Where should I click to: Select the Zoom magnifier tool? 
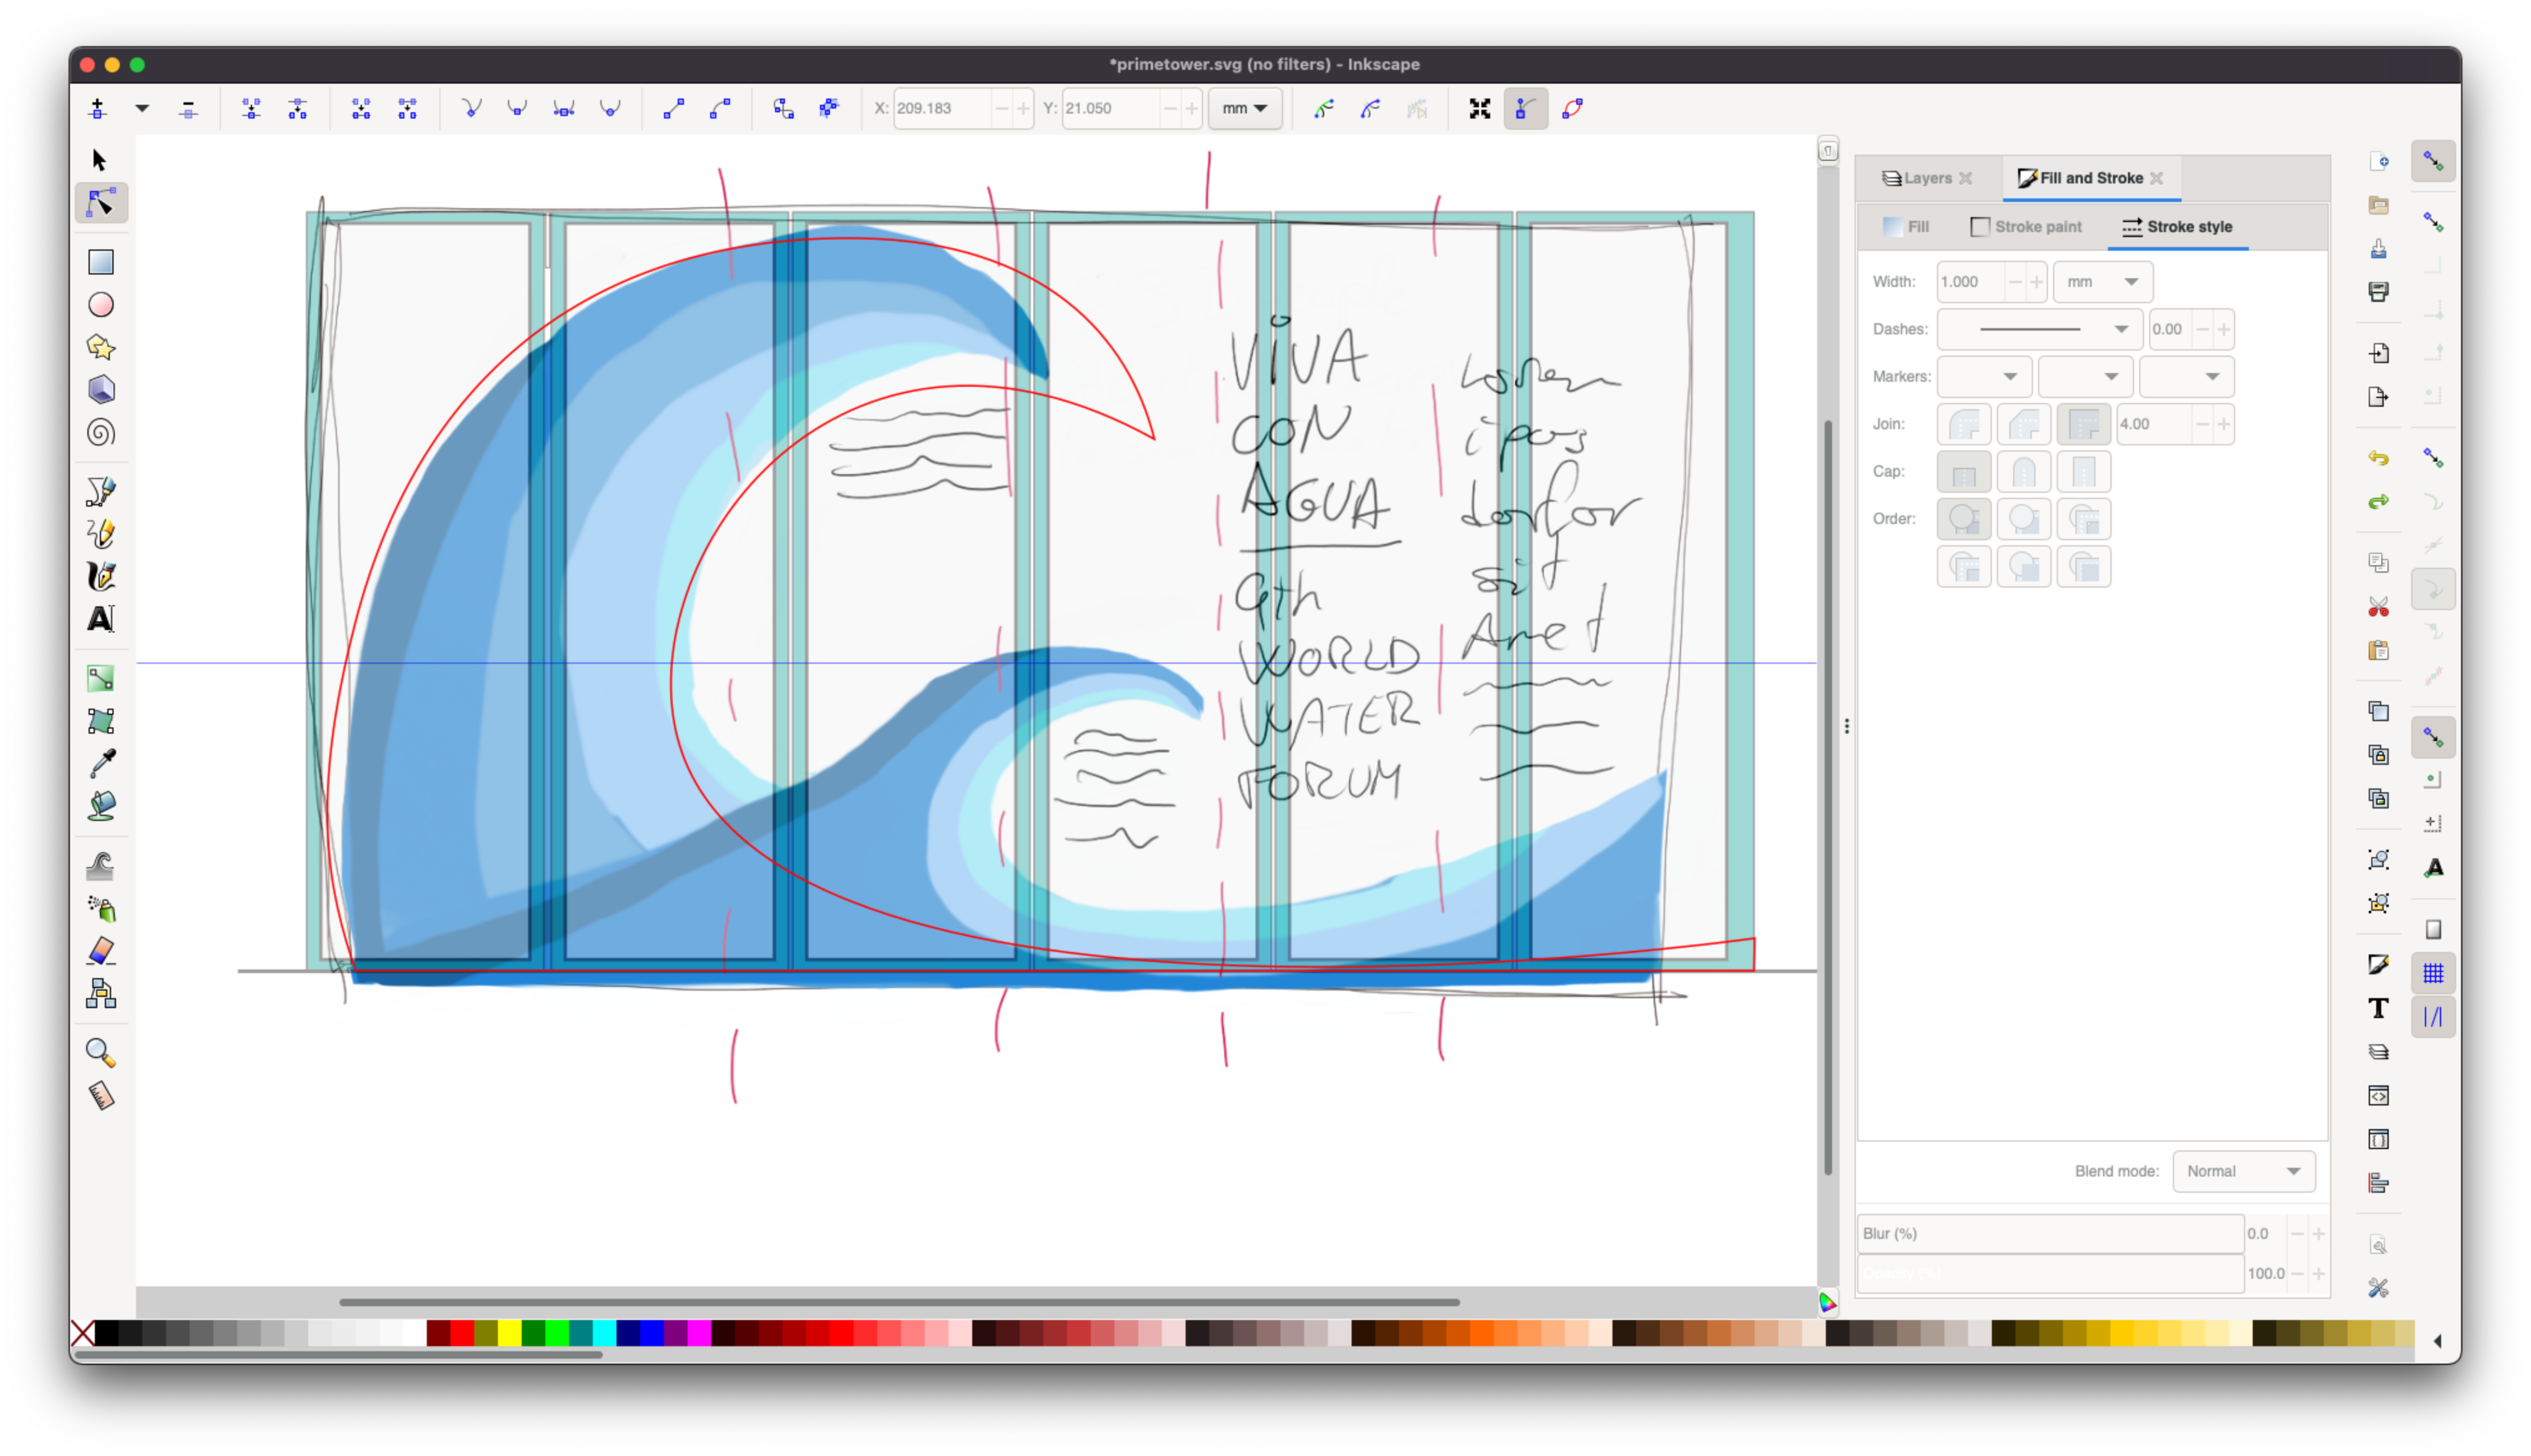(x=101, y=1052)
